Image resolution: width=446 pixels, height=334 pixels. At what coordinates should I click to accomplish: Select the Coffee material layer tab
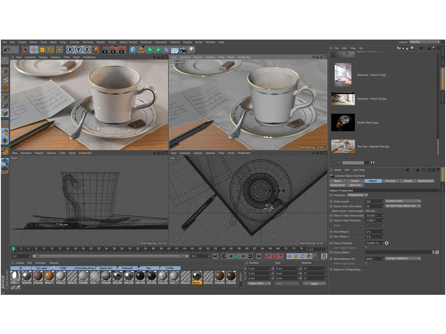tap(170, 268)
